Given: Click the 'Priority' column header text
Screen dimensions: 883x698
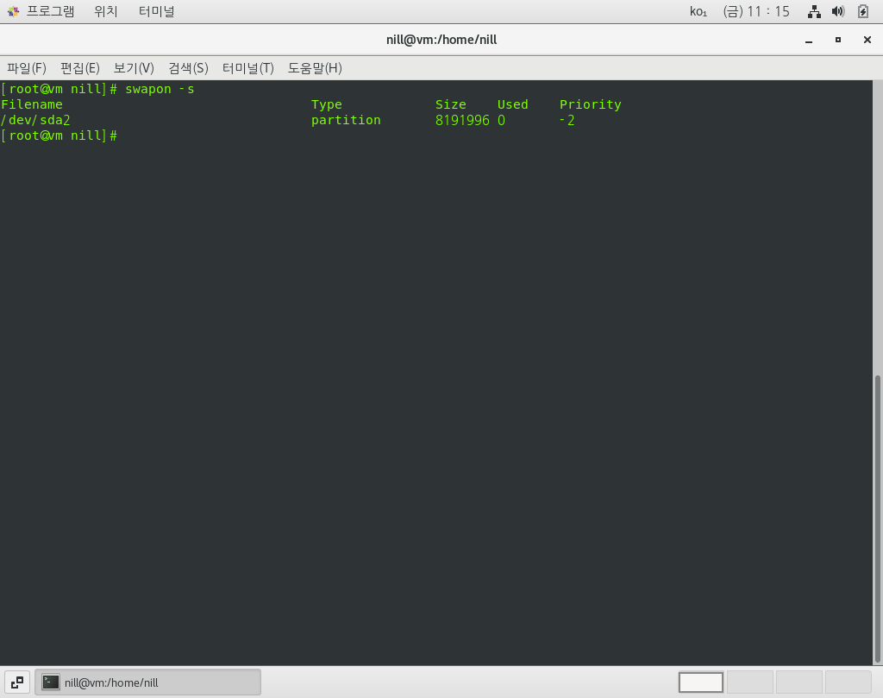Looking at the screenshot, I should pos(590,104).
